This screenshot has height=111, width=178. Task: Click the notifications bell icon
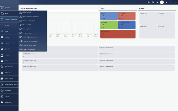coord(166,2)
